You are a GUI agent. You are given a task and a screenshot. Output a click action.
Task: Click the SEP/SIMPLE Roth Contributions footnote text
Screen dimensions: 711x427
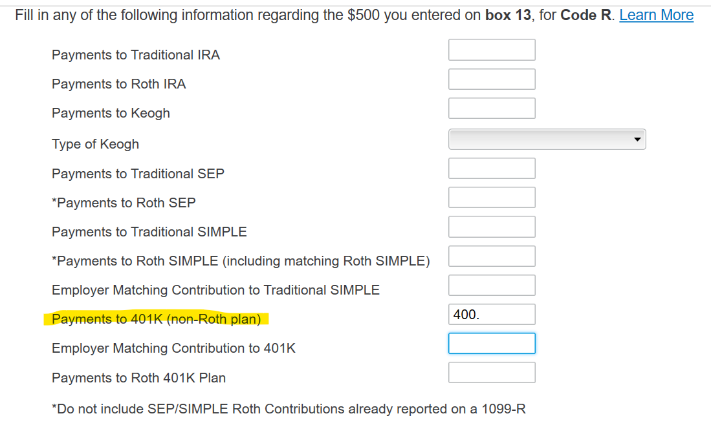(289, 409)
